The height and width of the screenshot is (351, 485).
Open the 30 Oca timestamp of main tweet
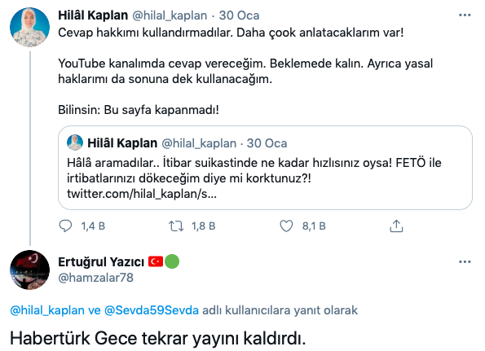(x=239, y=15)
